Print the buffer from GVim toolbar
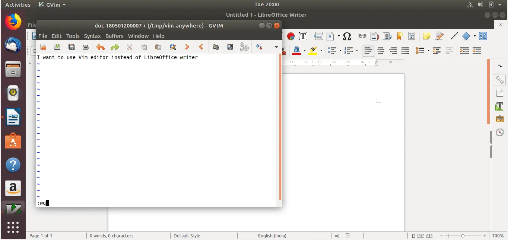 point(86,47)
